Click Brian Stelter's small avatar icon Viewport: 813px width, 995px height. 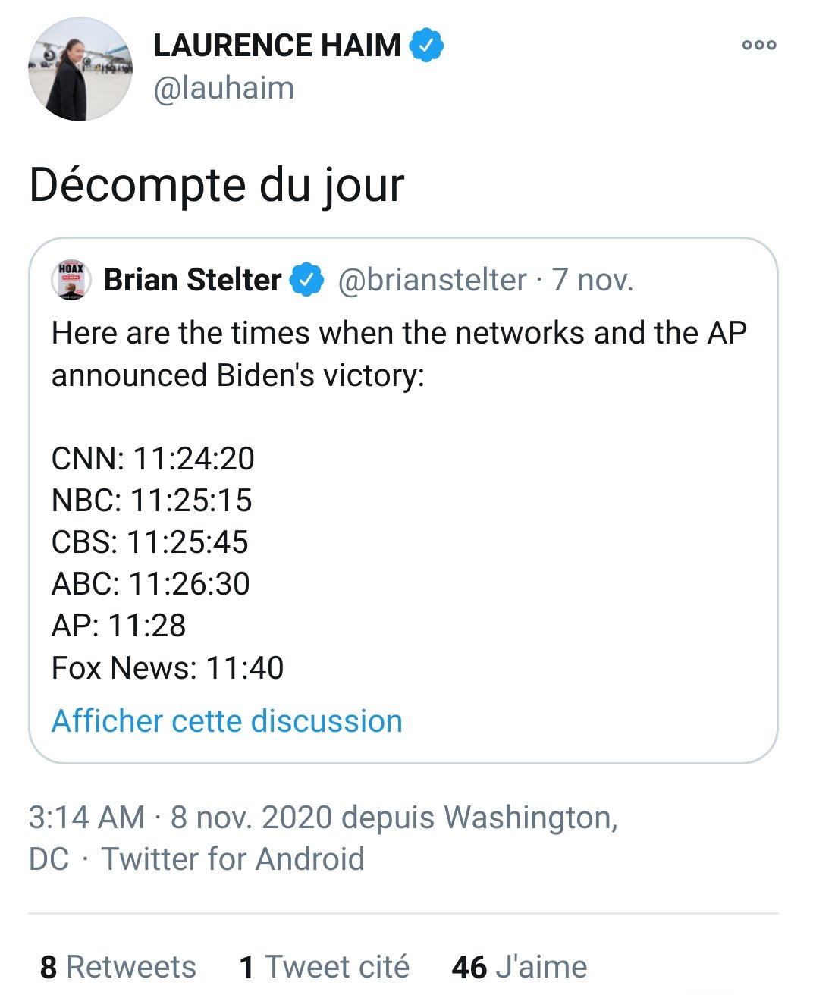[71, 280]
